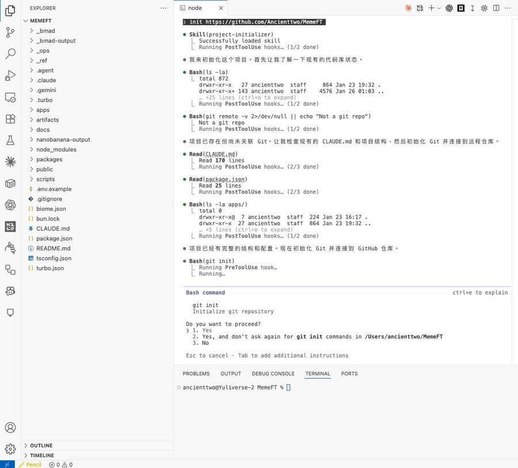Image resolution: width=518 pixels, height=468 pixels.
Task: Open the hand-shaped extension icon in activity bar
Action: coord(10,248)
